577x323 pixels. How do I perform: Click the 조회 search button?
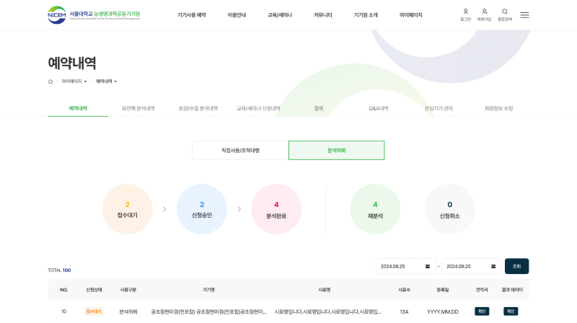tap(516, 266)
